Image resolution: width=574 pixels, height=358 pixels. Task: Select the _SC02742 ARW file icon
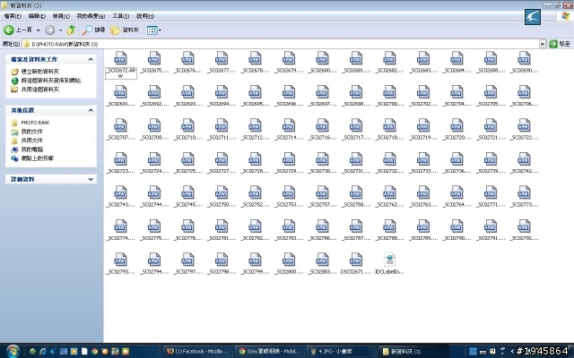(x=524, y=159)
